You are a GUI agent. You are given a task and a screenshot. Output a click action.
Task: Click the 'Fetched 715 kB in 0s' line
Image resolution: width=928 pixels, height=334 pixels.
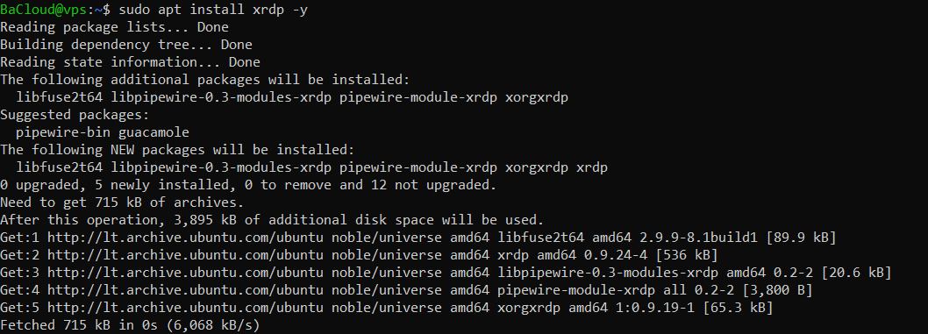click(x=130, y=325)
